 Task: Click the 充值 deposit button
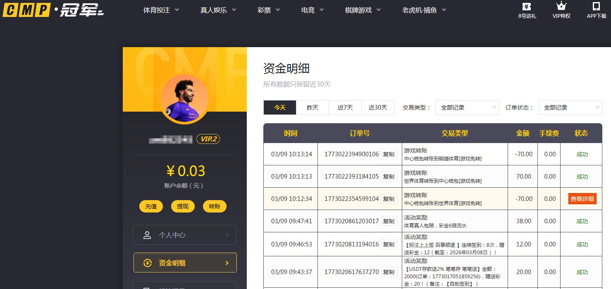click(151, 206)
